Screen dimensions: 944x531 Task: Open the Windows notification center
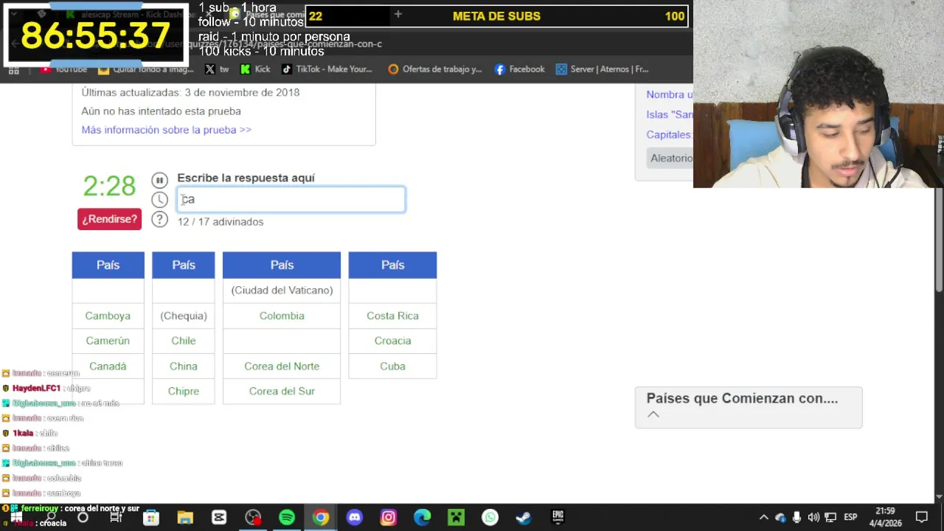click(x=922, y=518)
